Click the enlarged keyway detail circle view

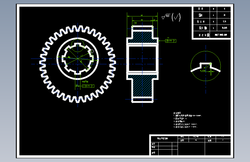pos(206,66)
